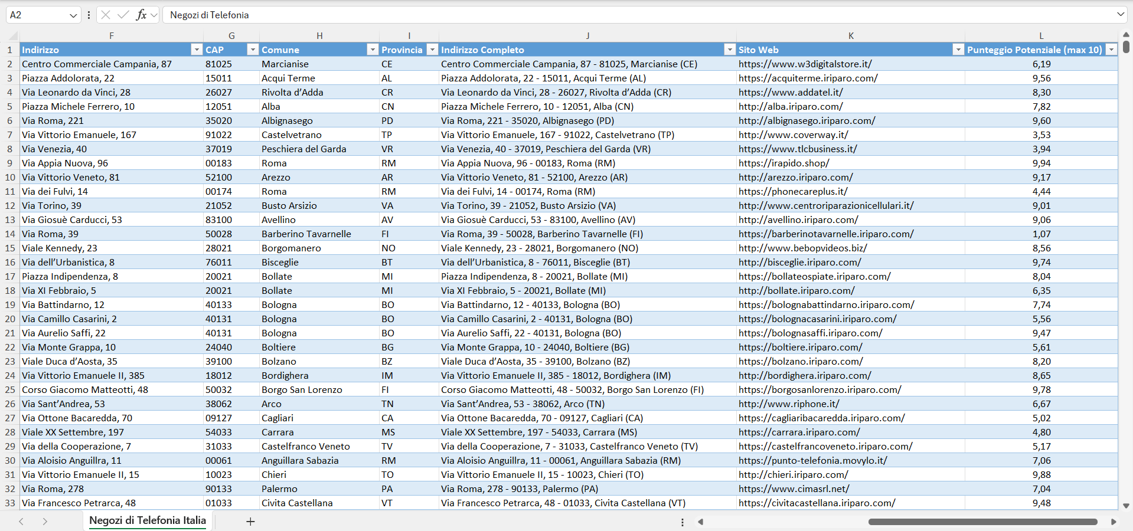Expand the formula bar with chevron
The height and width of the screenshot is (531, 1133).
[1121, 14]
